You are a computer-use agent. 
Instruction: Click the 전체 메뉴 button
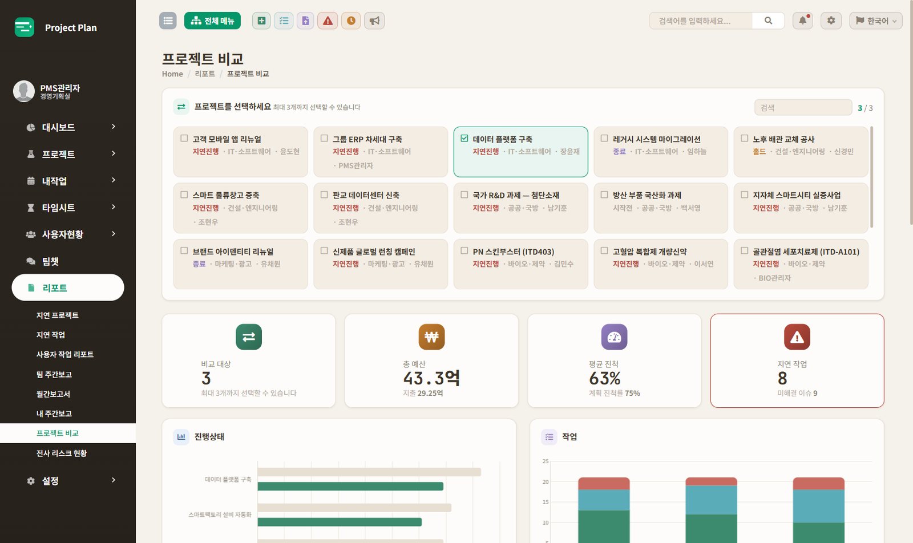click(212, 21)
